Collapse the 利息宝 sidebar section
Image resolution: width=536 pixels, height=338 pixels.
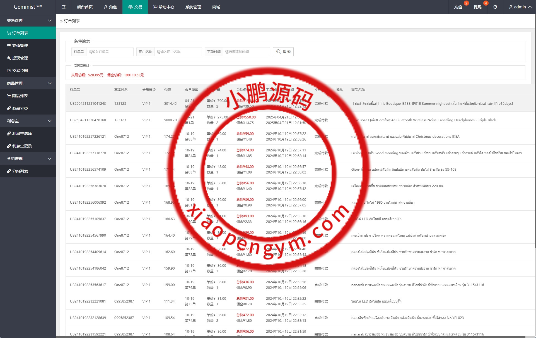pyautogui.click(x=28, y=121)
